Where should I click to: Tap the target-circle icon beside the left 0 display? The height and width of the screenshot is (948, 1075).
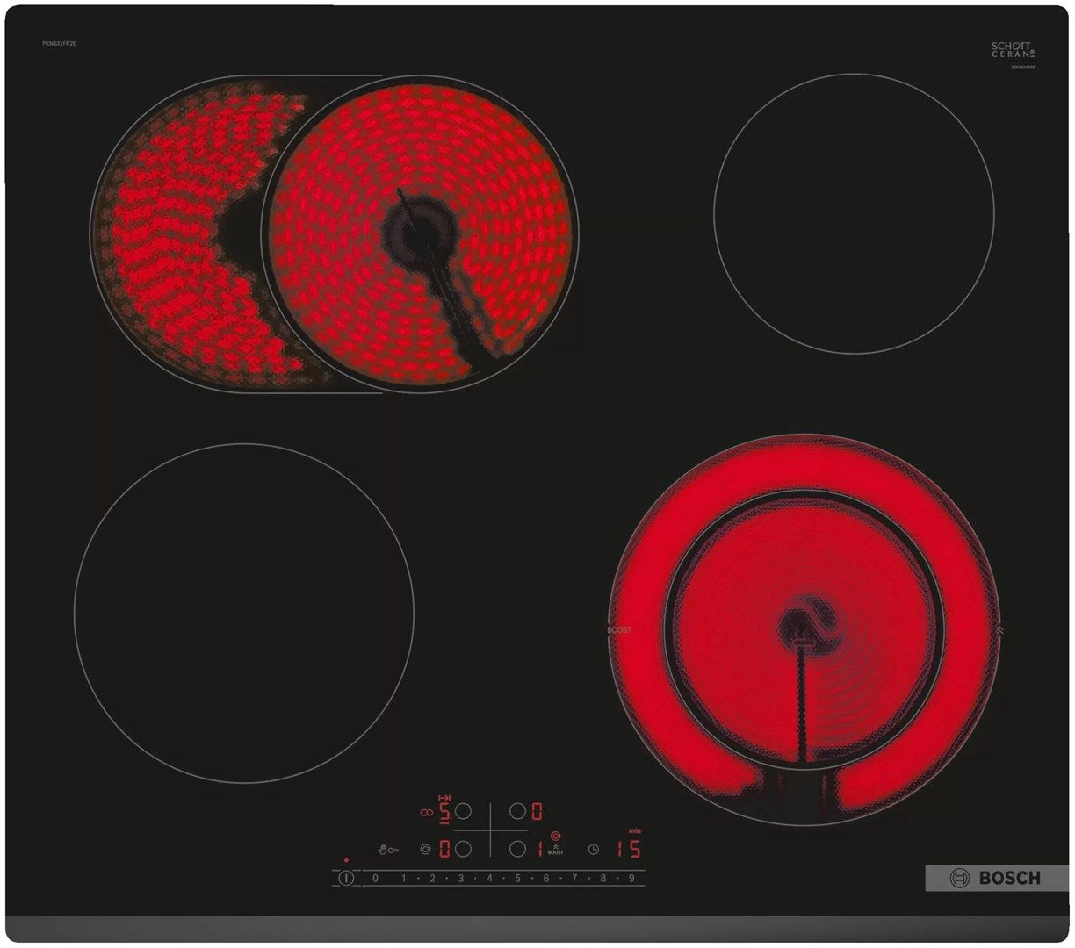click(425, 850)
